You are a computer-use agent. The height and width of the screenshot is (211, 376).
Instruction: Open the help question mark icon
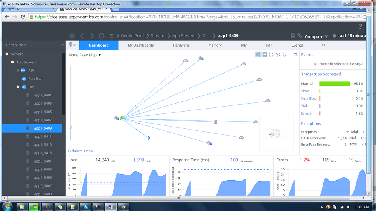click(x=360, y=26)
